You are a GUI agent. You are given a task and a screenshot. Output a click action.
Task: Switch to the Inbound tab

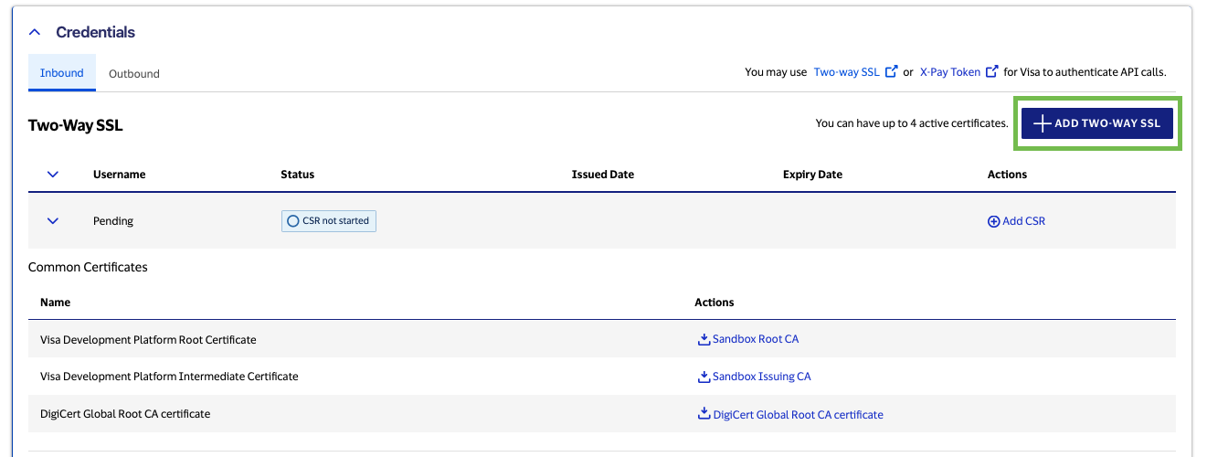point(62,73)
